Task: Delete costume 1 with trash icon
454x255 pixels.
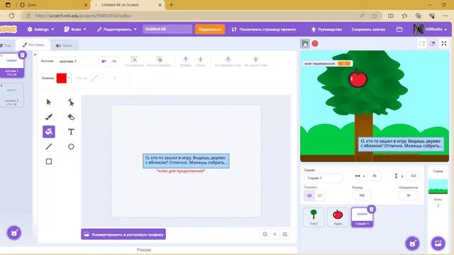Action: tap(22, 55)
